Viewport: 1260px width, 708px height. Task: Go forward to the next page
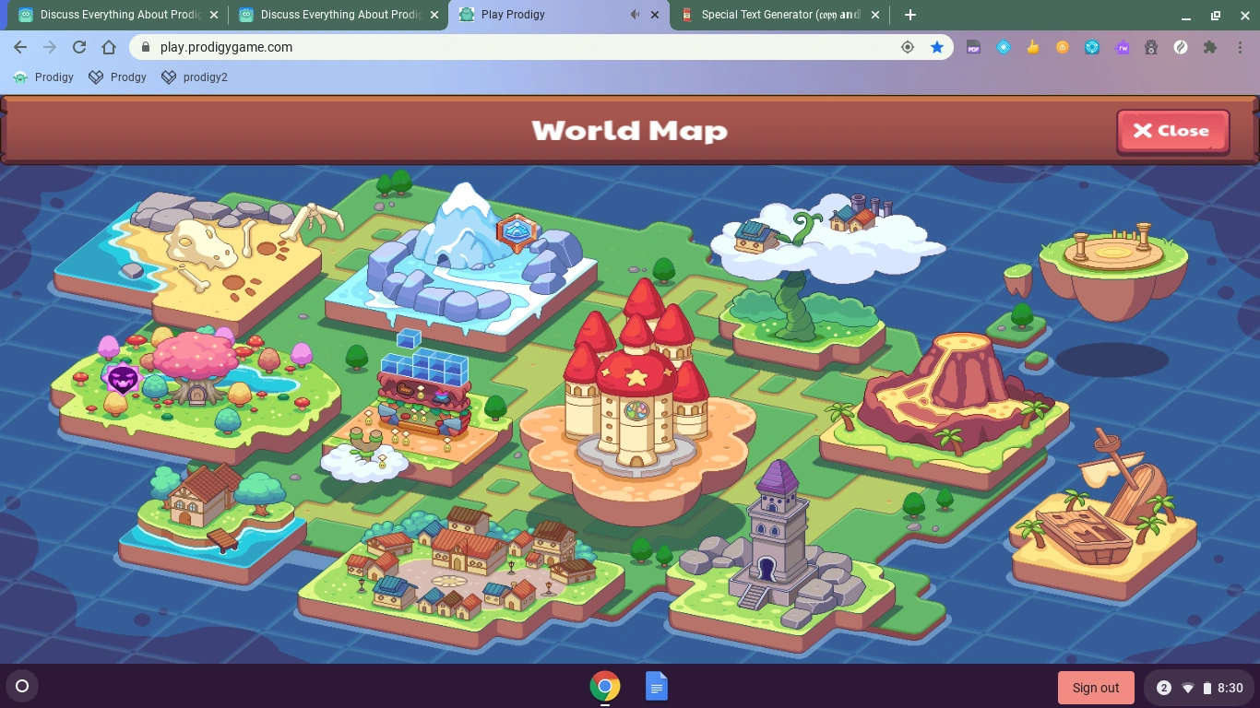click(50, 47)
